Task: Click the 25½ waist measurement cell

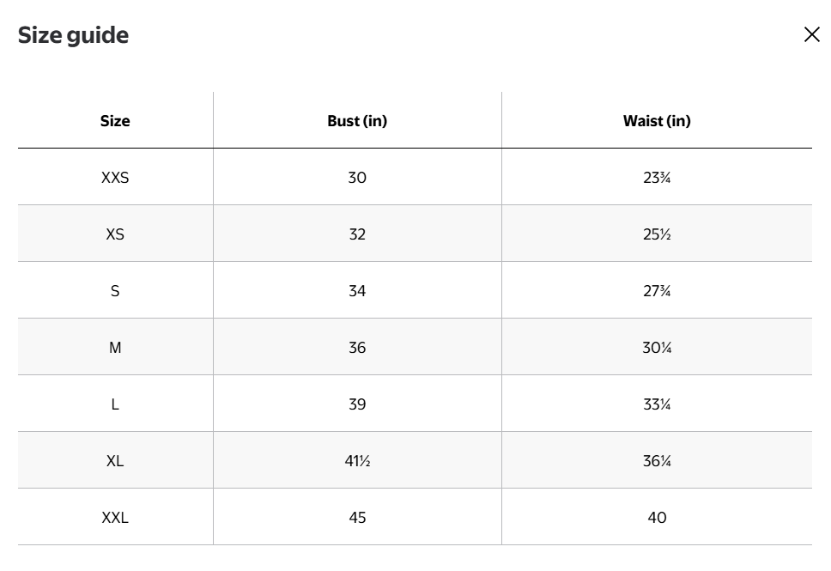Action: (x=657, y=234)
